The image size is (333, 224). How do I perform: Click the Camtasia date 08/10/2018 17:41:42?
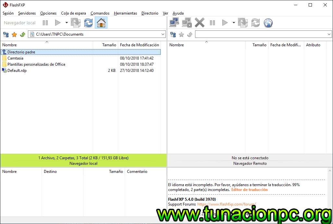pyautogui.click(x=137, y=58)
